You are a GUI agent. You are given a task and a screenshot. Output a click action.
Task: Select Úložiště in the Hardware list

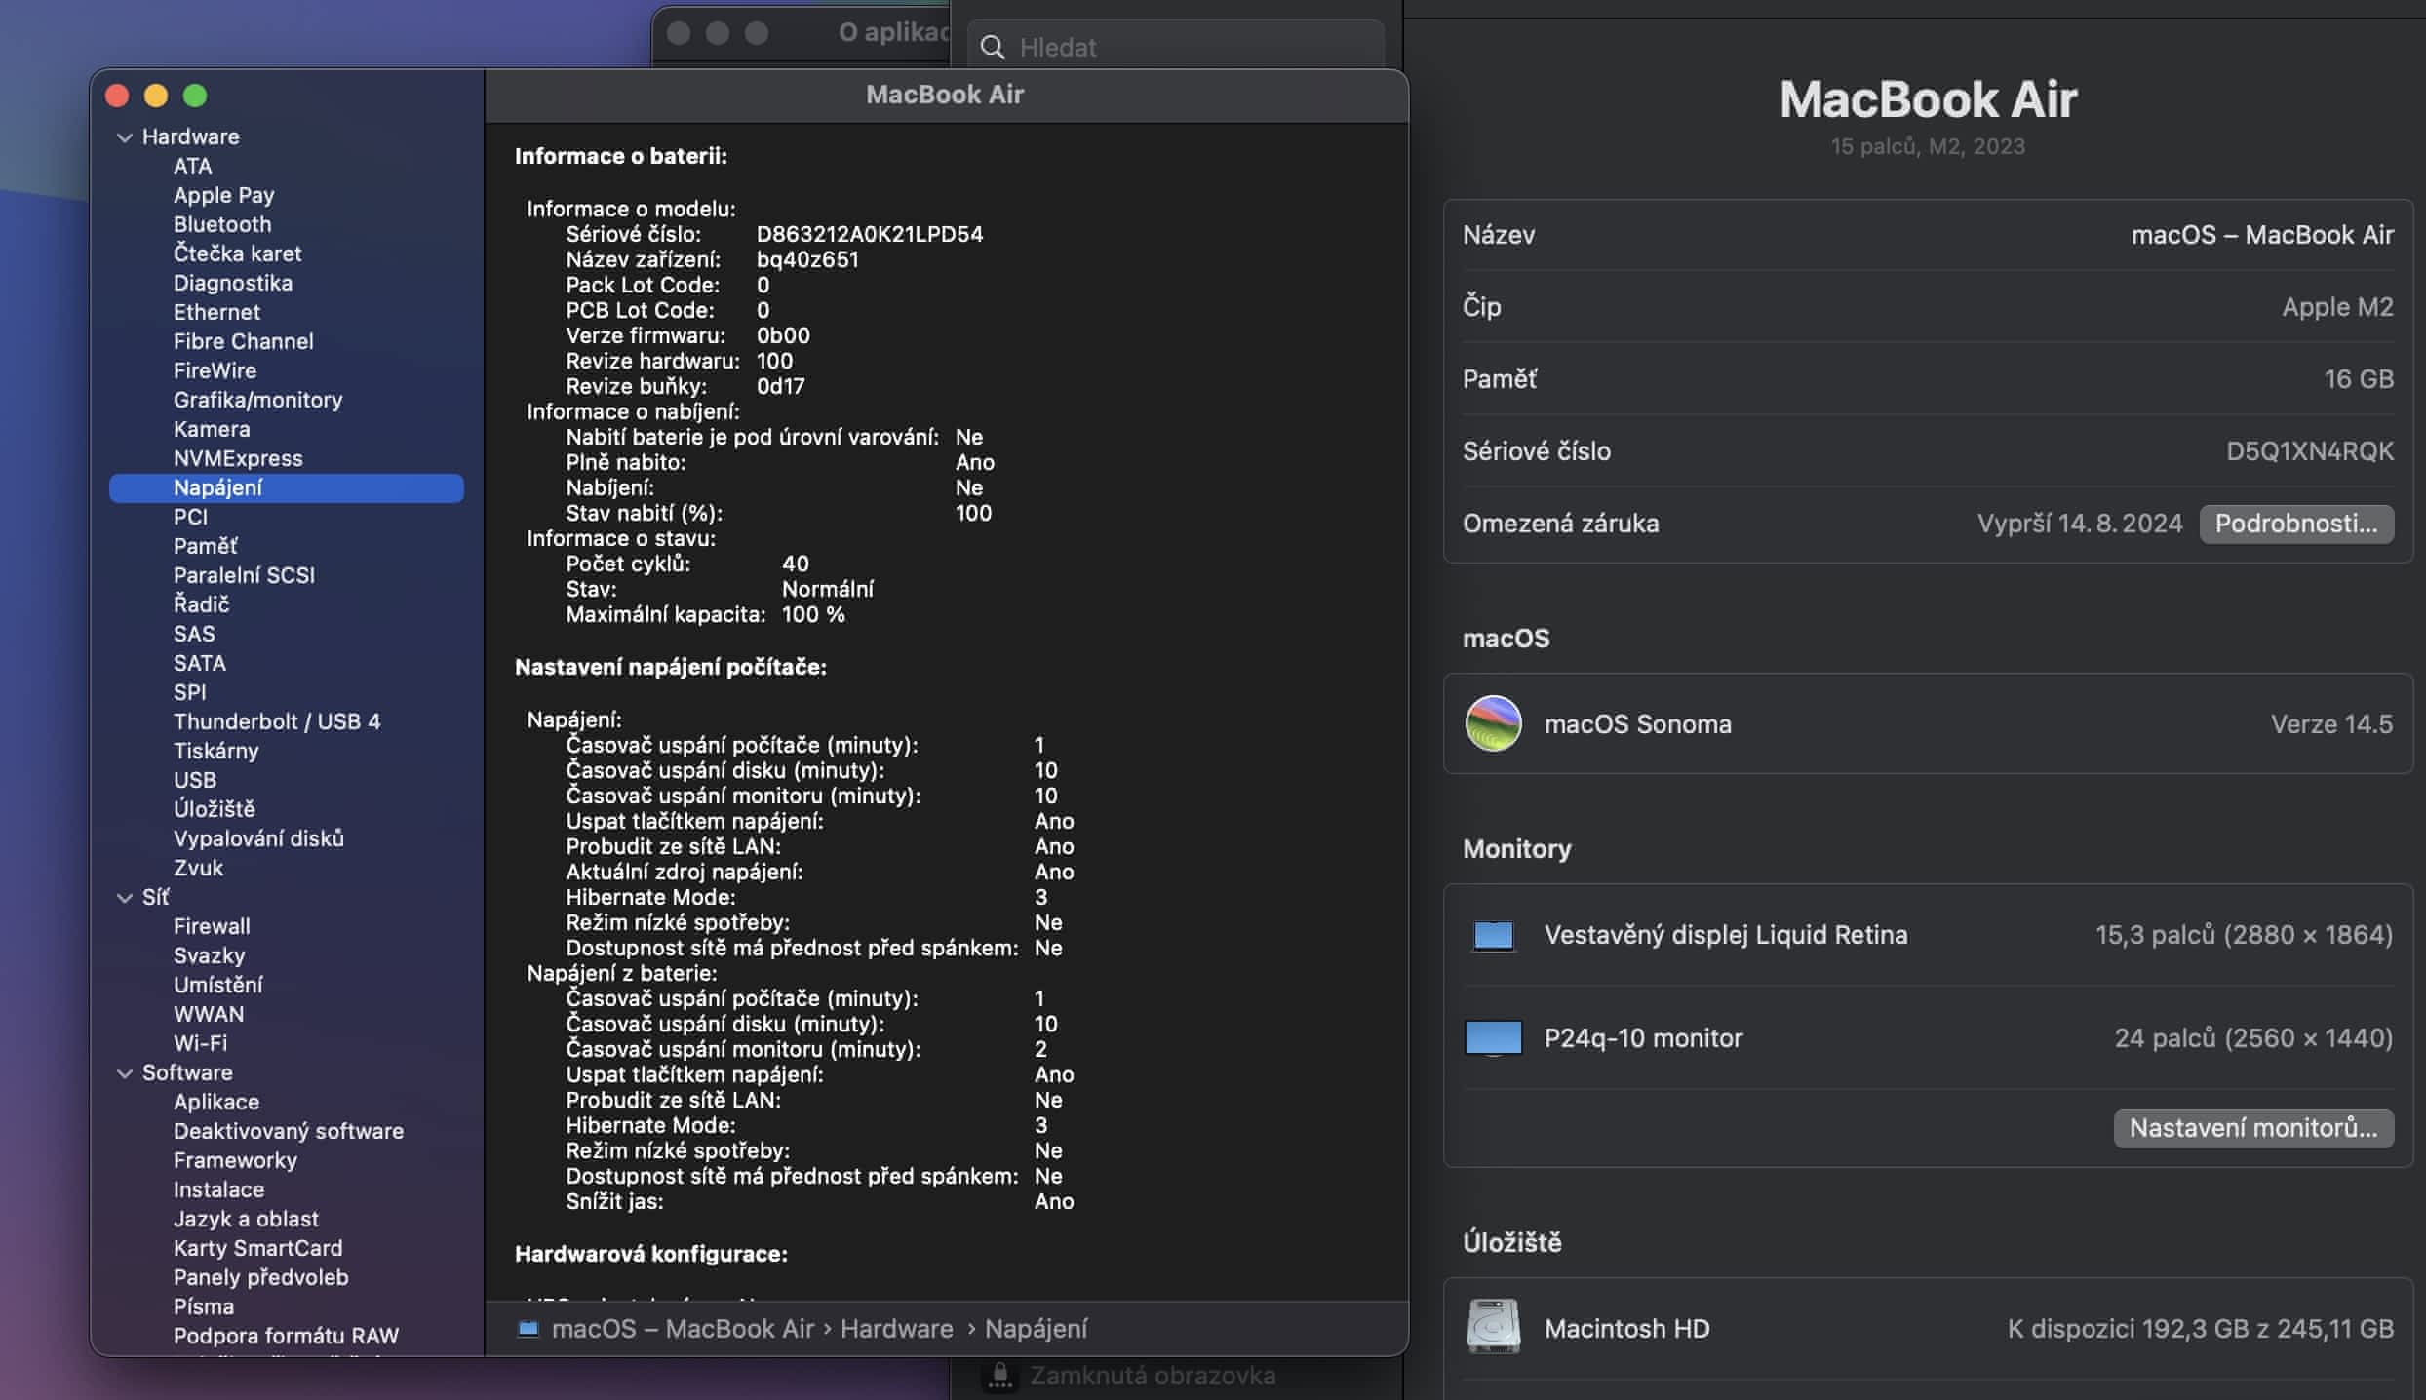[214, 809]
